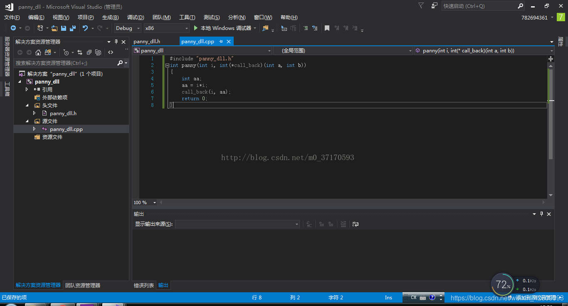The height and width of the screenshot is (306, 568).
Task: Save current file with the floppy disk icon
Action: pos(64,28)
